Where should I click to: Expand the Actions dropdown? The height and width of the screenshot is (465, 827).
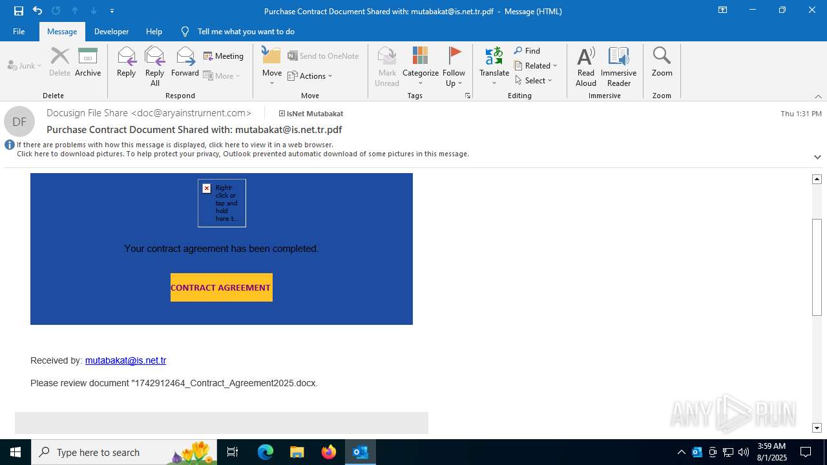[x=310, y=76]
